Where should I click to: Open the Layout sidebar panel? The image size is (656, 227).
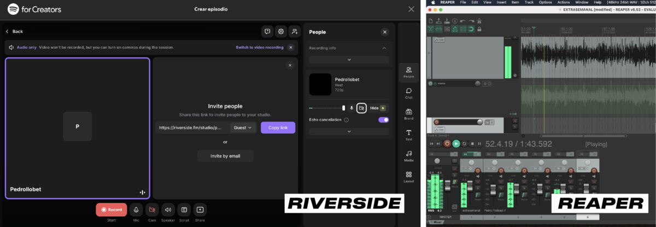pos(408,177)
